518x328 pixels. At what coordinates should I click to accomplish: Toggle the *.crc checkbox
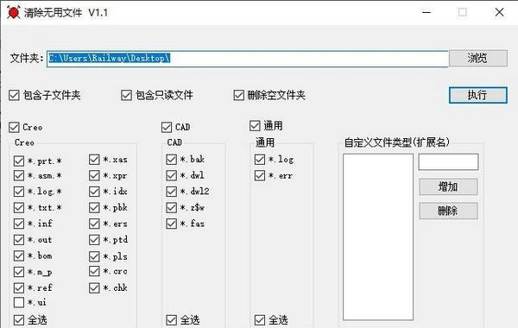[x=94, y=271]
